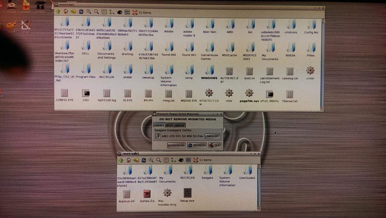Select the Alien Skin folder

(x=210, y=26)
